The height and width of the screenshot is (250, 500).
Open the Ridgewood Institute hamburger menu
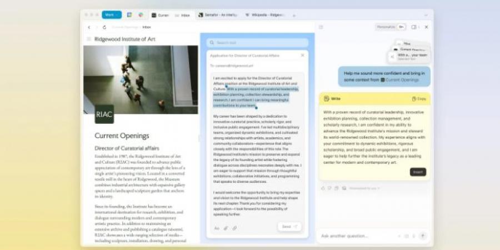pyautogui.click(x=89, y=39)
